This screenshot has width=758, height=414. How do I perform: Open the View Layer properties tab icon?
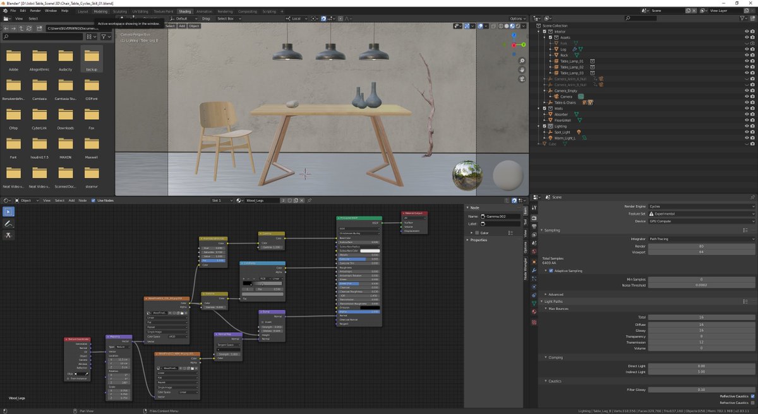coord(534,235)
